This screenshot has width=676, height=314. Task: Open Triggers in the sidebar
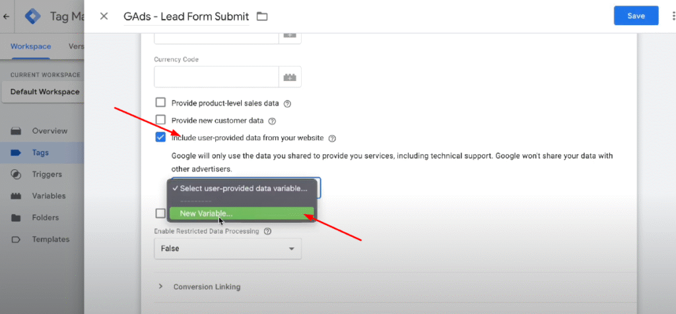pos(47,174)
